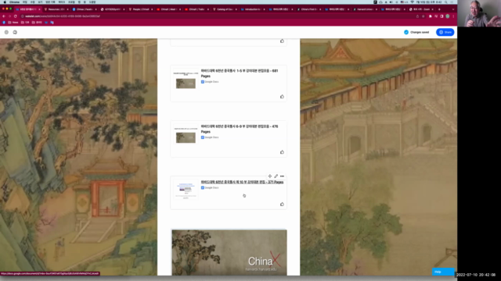Open the 476 Pages document title link
Viewport: 501px width, 281px height.
[240, 129]
